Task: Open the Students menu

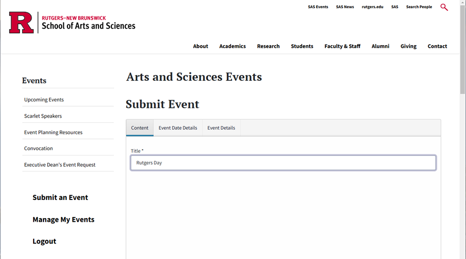Action: pyautogui.click(x=302, y=46)
